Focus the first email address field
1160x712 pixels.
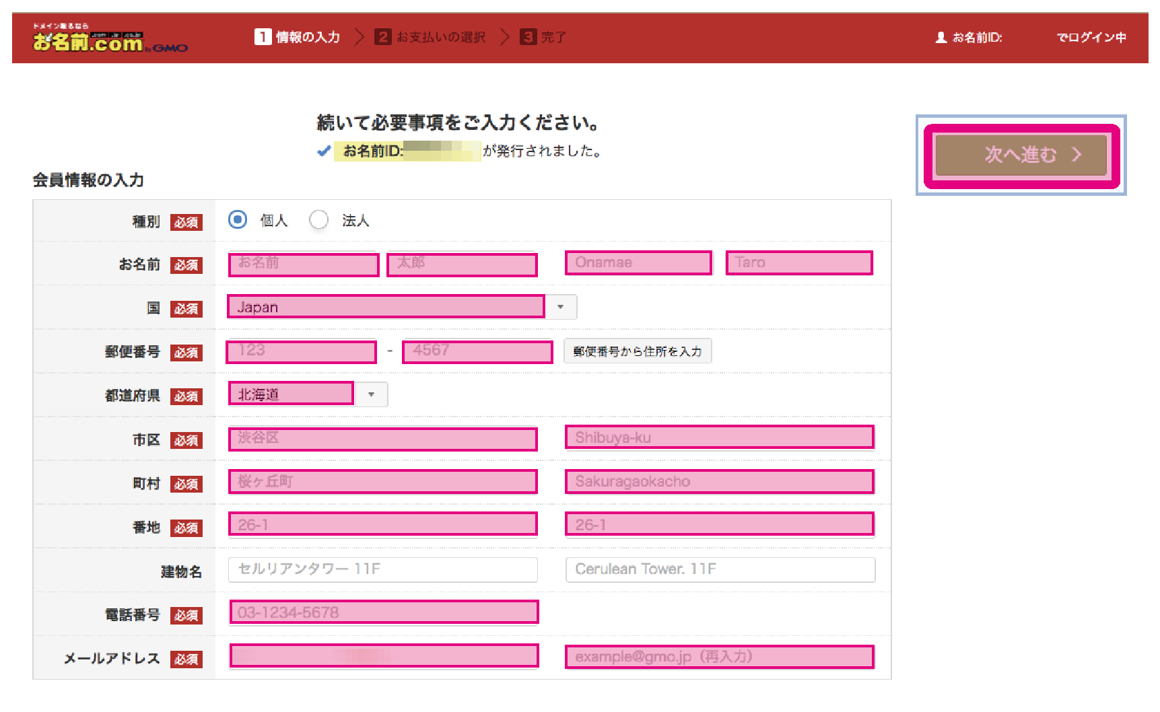[384, 656]
